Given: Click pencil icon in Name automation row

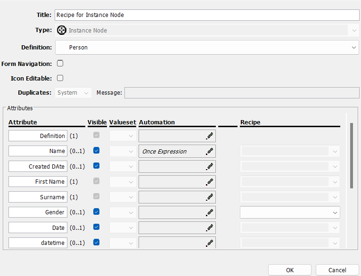Looking at the screenshot, I should (210, 152).
